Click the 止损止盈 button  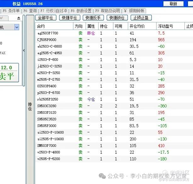click(141, 18)
